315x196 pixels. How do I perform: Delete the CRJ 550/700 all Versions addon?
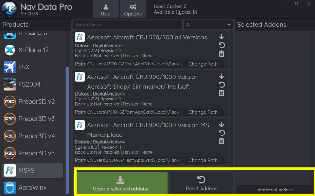point(221,53)
